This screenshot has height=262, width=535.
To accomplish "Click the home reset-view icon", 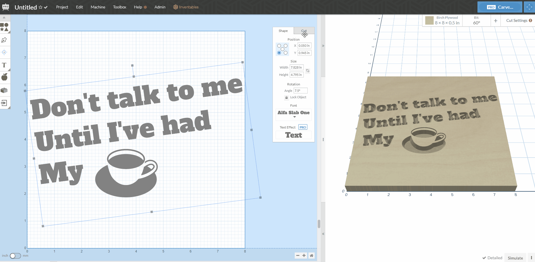I will (x=311, y=255).
